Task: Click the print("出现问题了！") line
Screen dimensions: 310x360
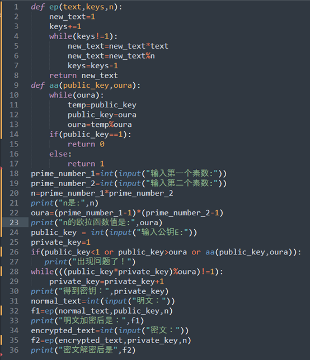Action: [x=90, y=262]
